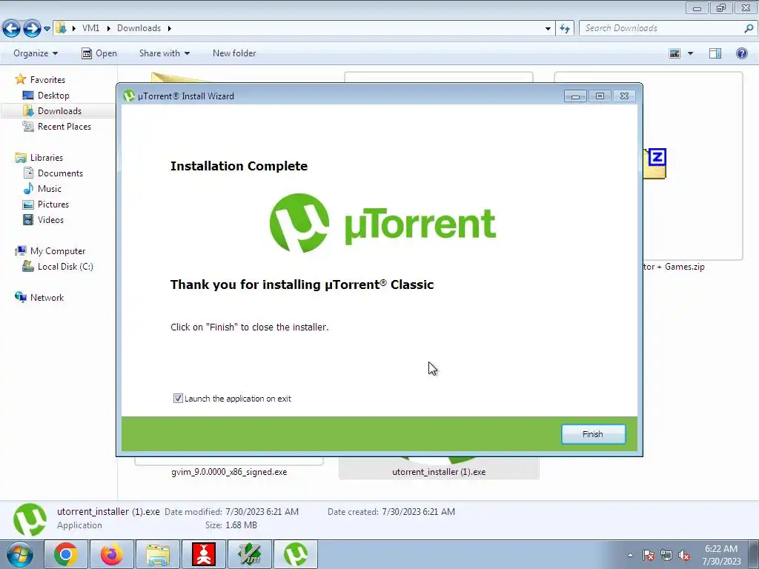Go back in Explorer navigation
The width and height of the screenshot is (759, 569).
12,29
